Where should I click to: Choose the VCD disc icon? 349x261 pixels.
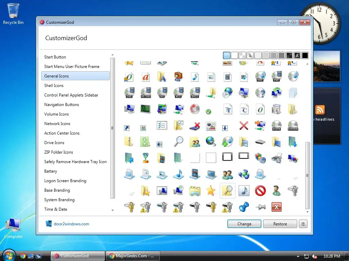tap(178, 93)
